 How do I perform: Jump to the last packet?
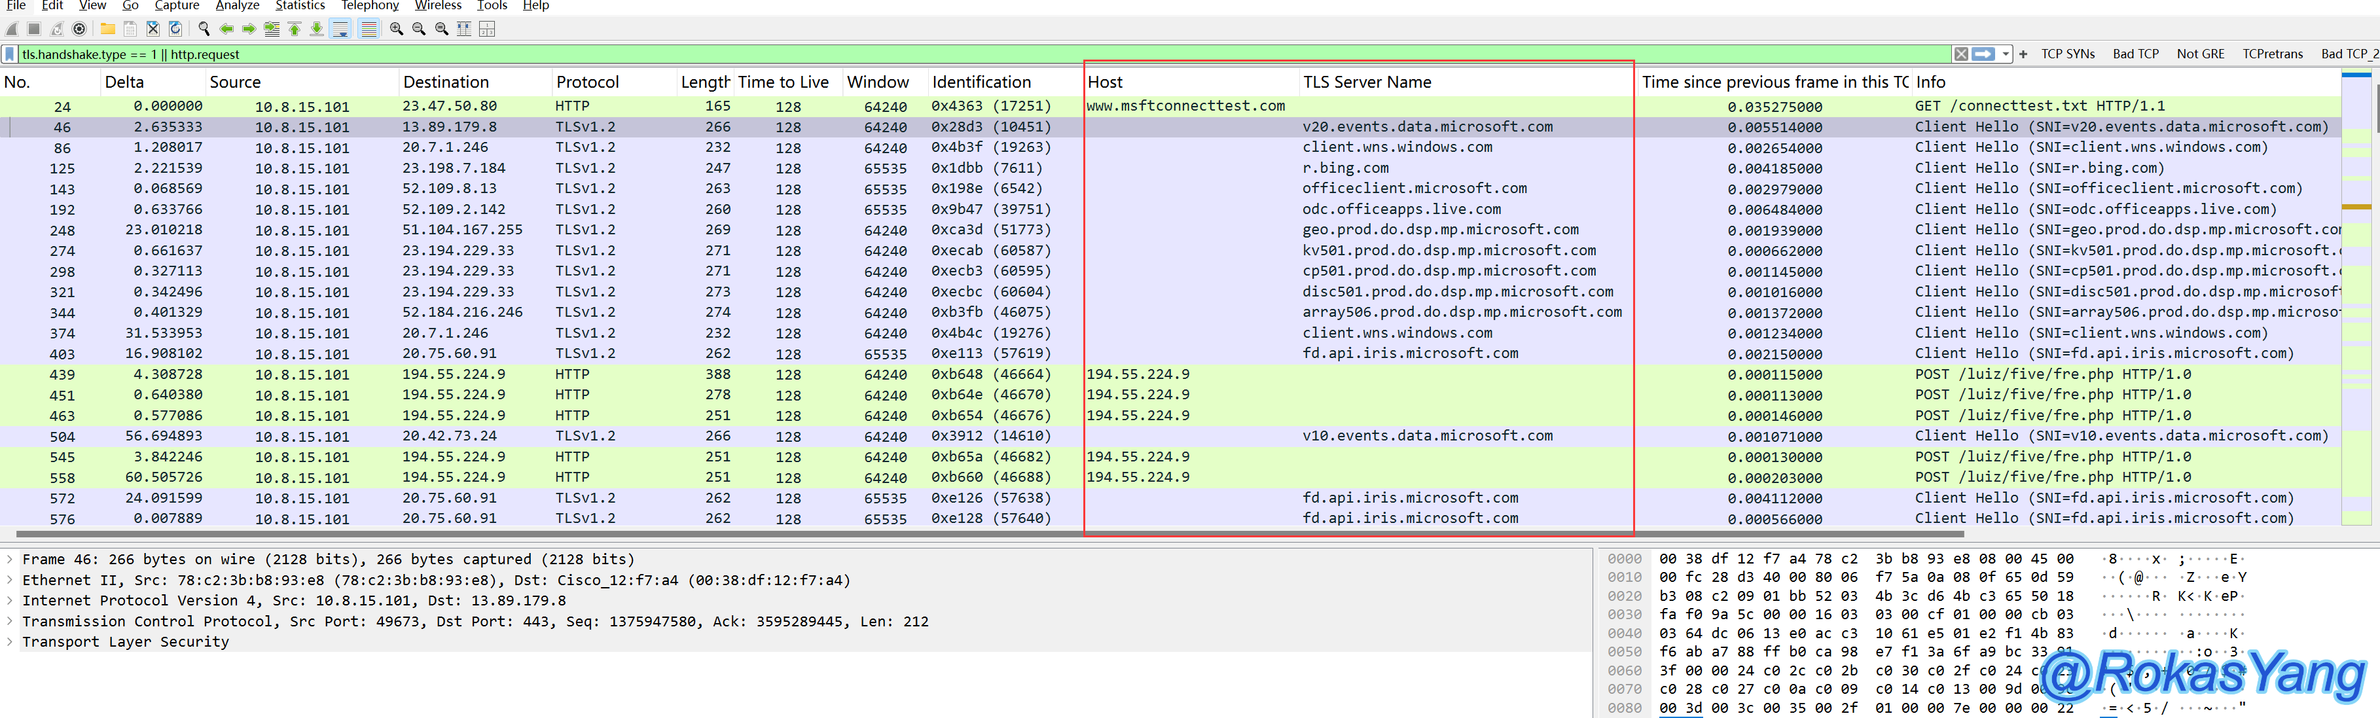click(317, 29)
